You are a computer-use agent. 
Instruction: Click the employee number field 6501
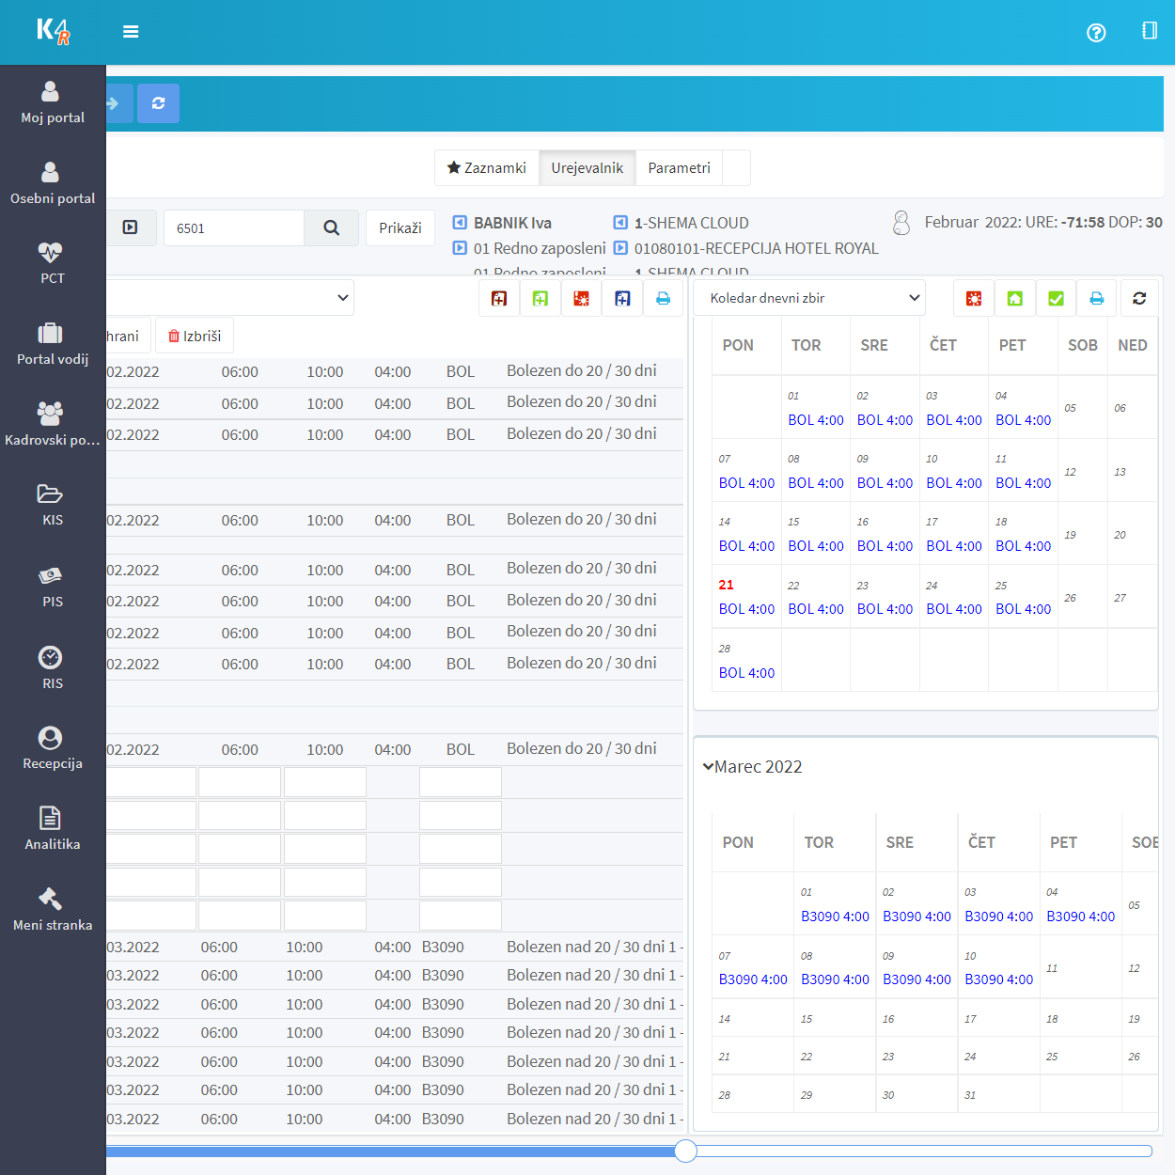234,227
